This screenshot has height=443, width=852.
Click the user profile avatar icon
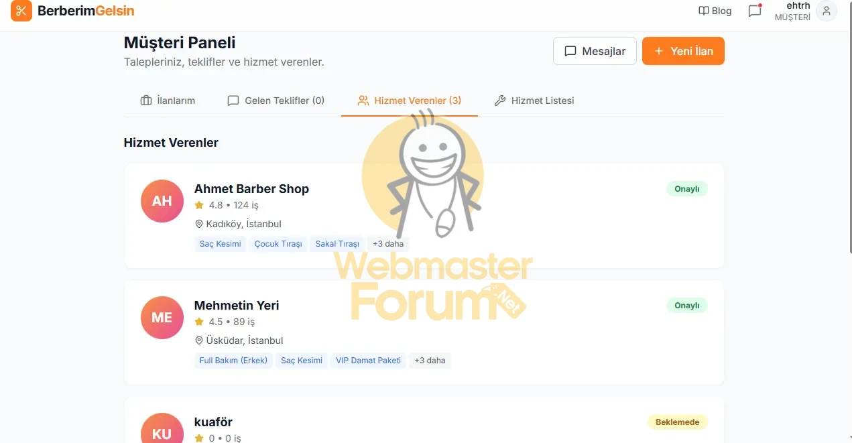827,11
